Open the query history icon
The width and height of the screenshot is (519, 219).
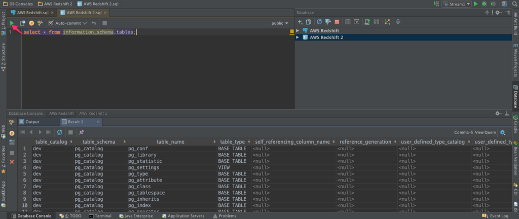click(22, 23)
